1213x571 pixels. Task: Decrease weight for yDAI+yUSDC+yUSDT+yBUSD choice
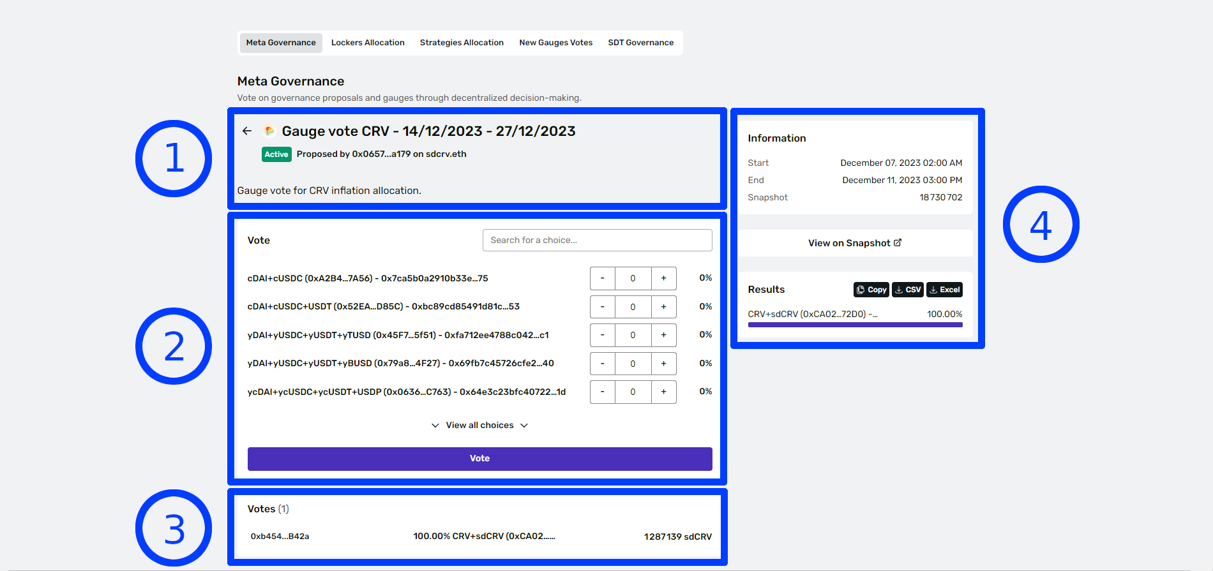602,364
